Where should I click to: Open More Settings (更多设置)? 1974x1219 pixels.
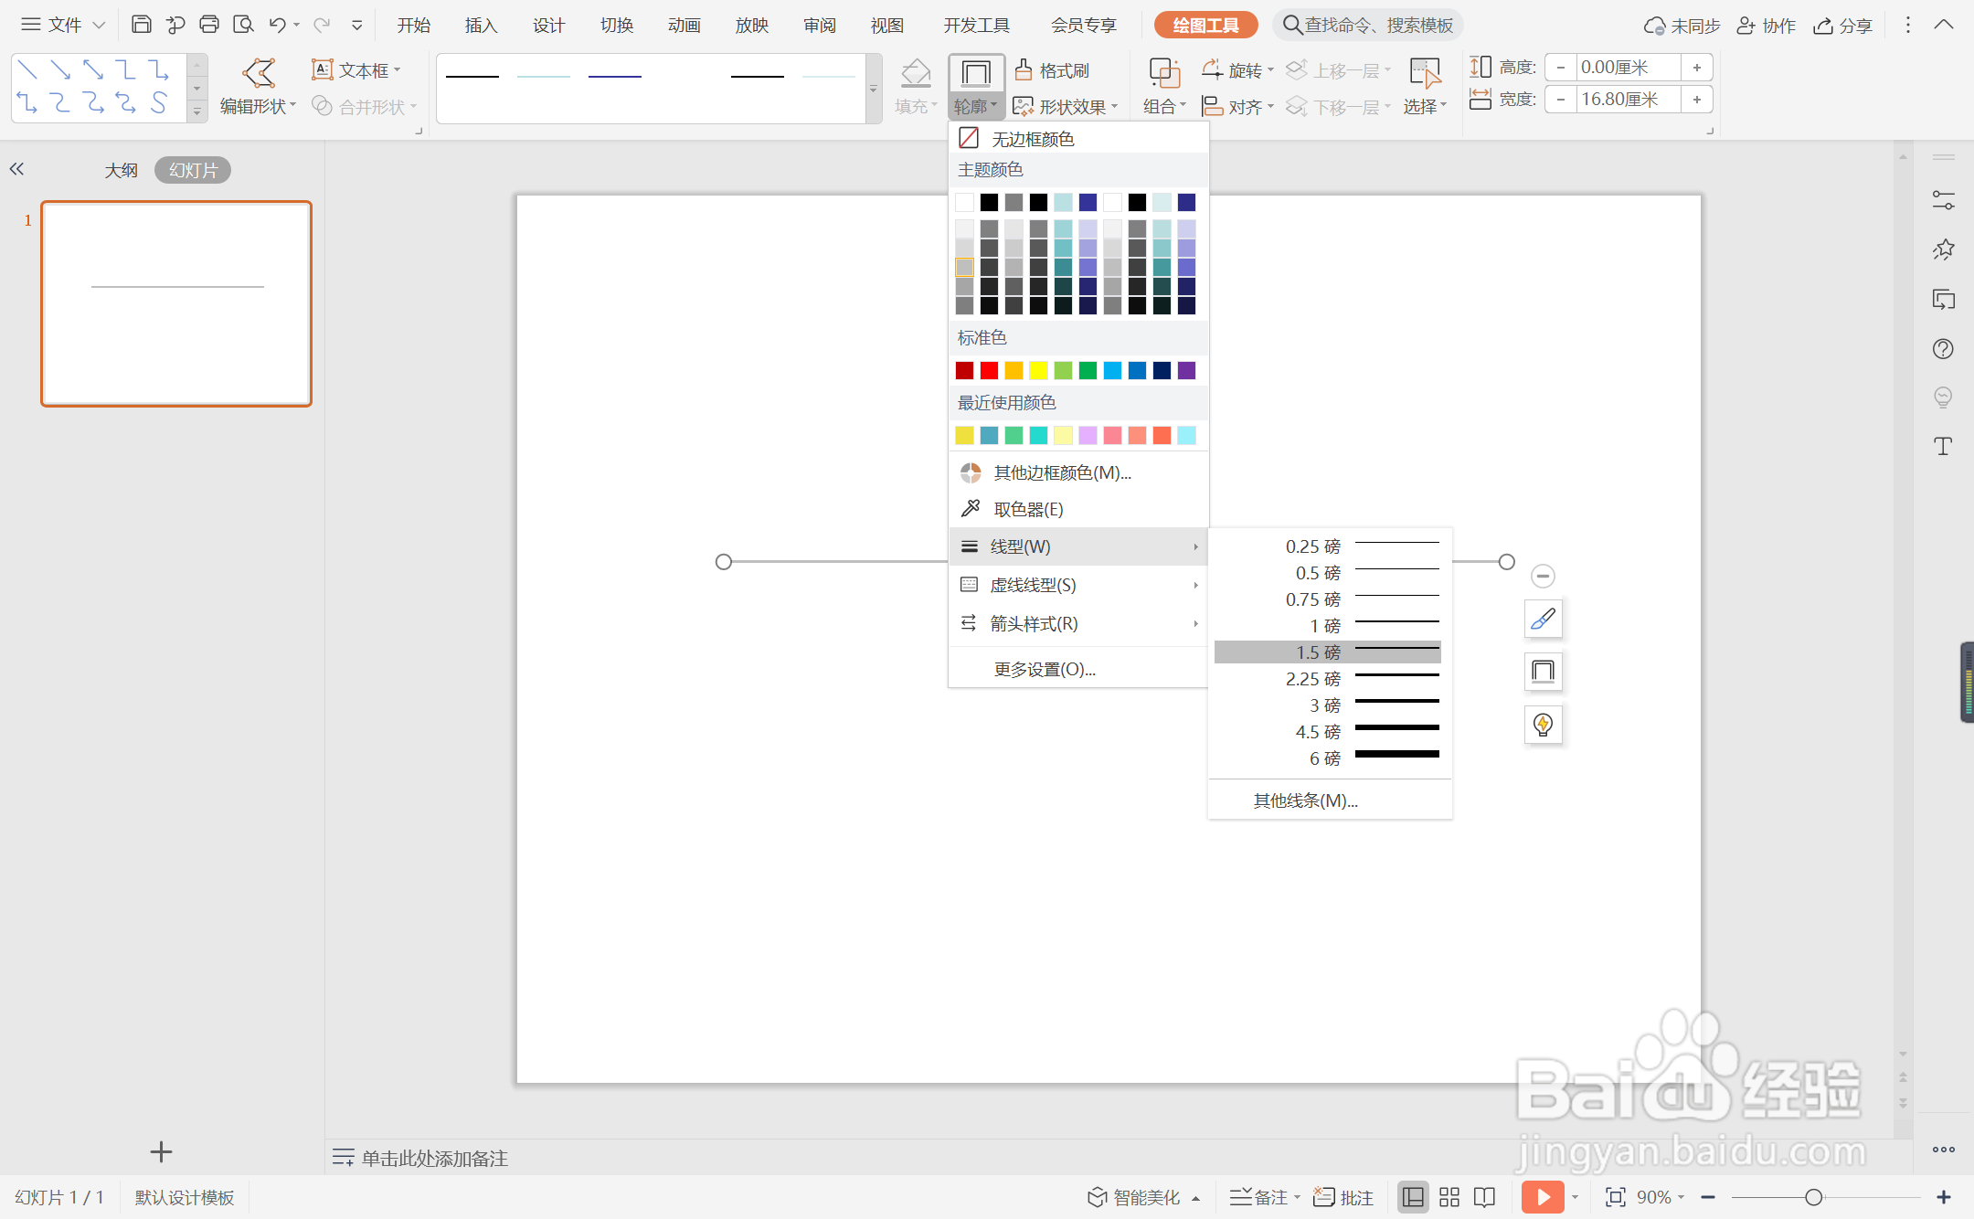pyautogui.click(x=1078, y=669)
